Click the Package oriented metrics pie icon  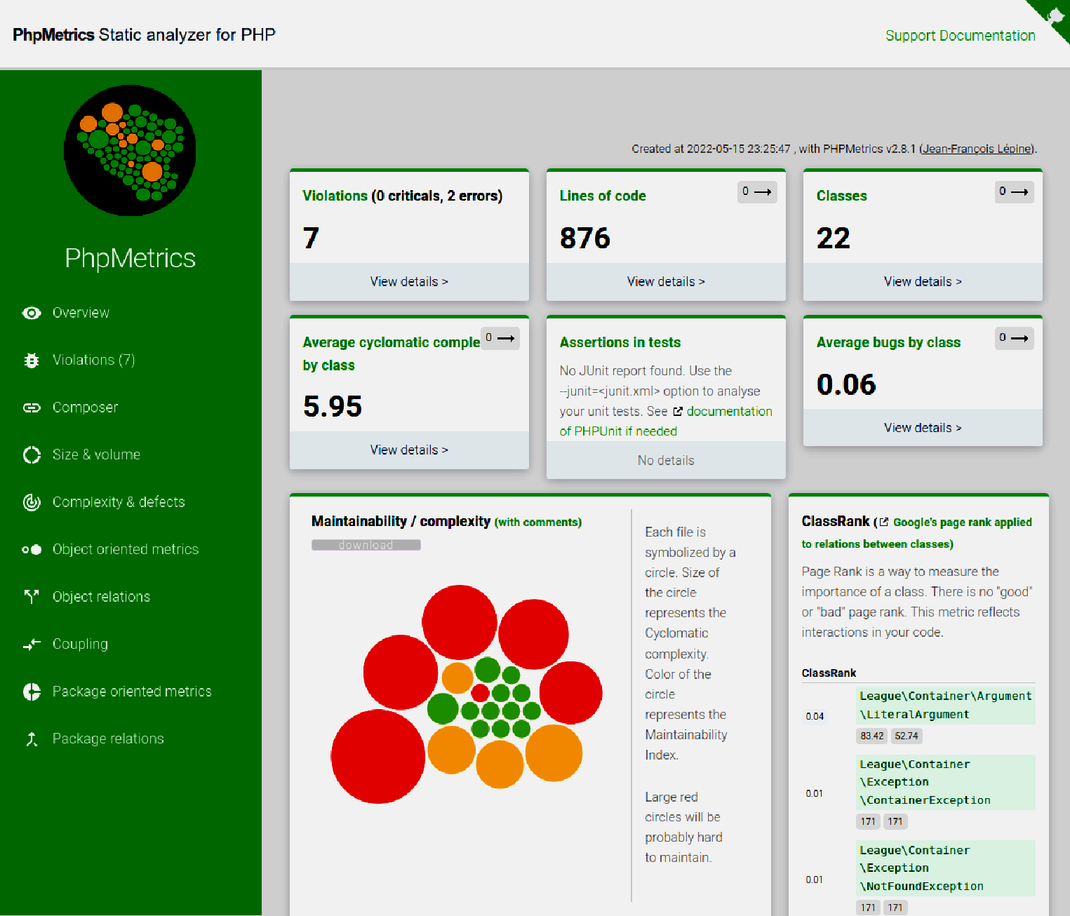pyautogui.click(x=32, y=692)
